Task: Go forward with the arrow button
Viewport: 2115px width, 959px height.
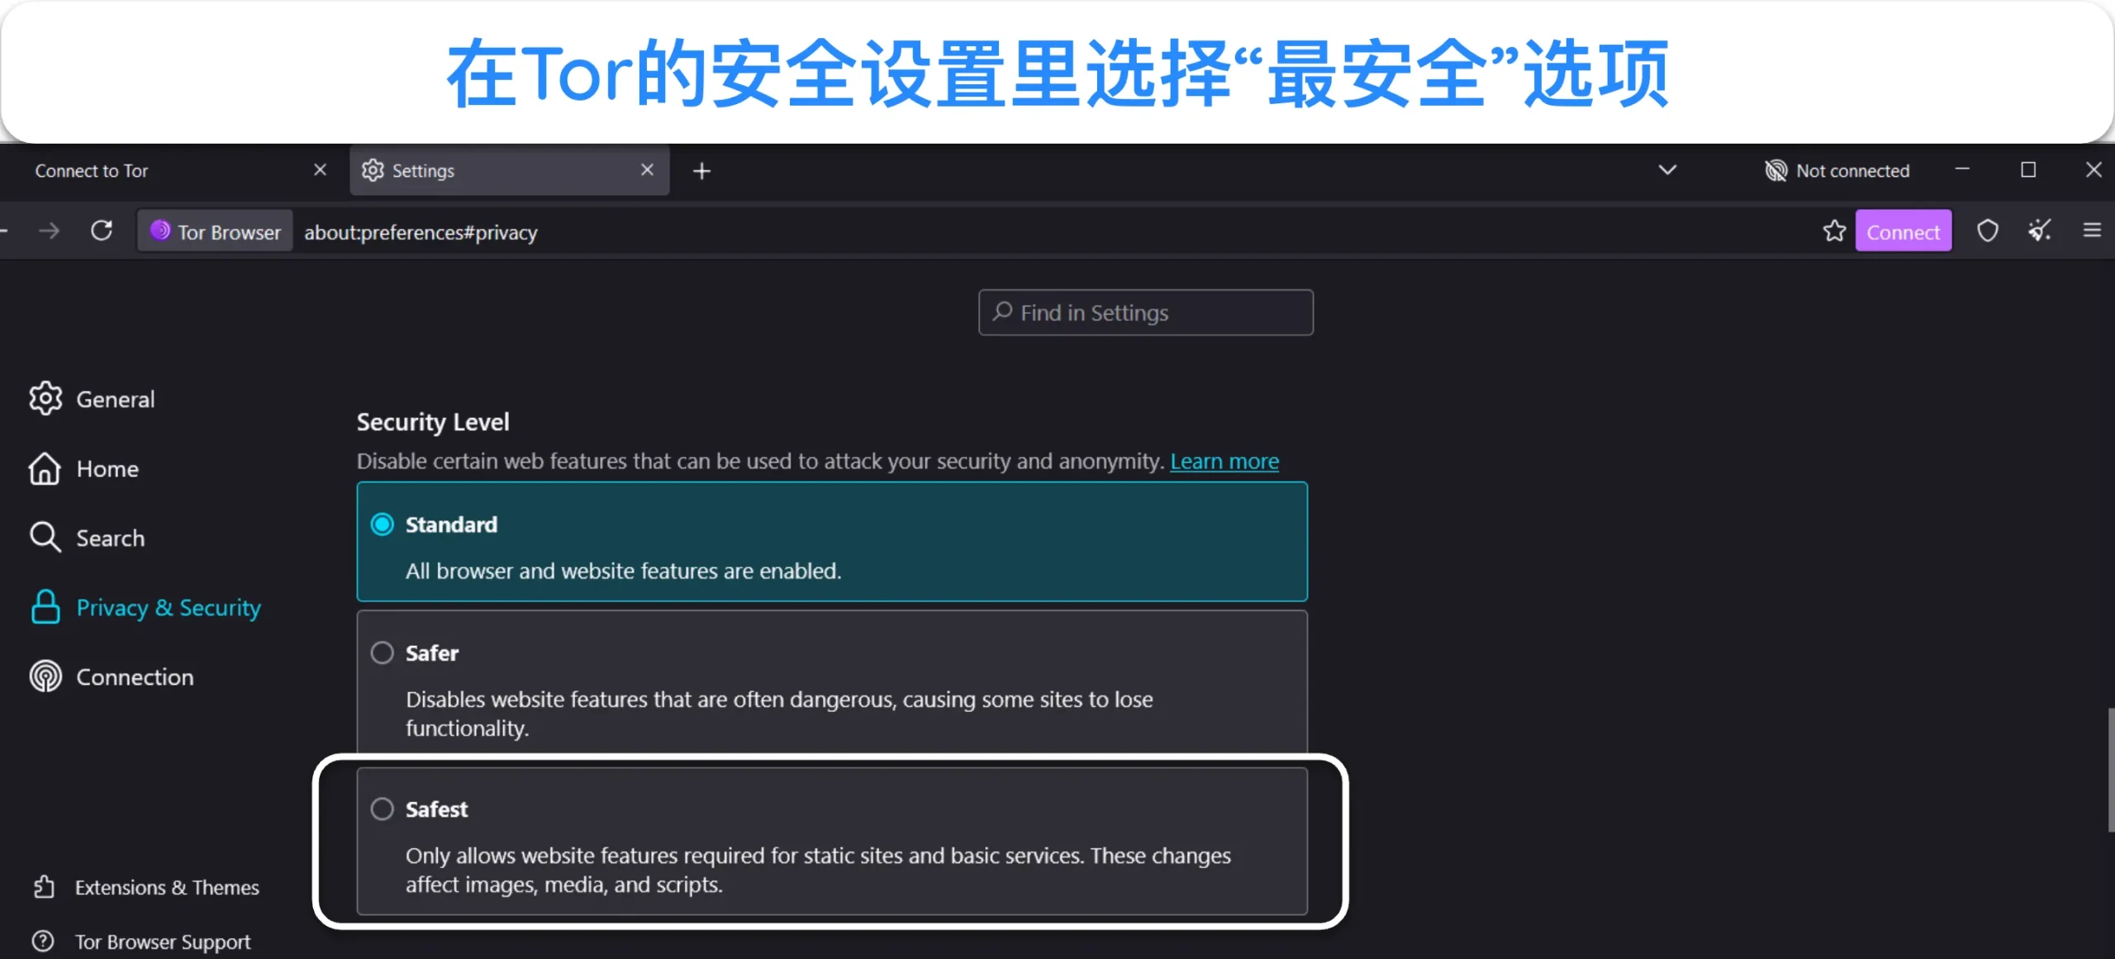Action: (50, 230)
